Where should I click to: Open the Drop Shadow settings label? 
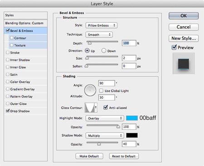(x=20, y=111)
